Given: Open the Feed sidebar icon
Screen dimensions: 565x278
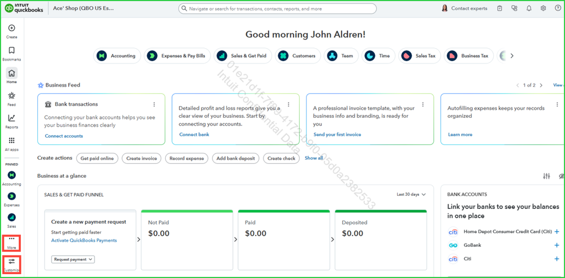Looking at the screenshot, I should (11, 96).
